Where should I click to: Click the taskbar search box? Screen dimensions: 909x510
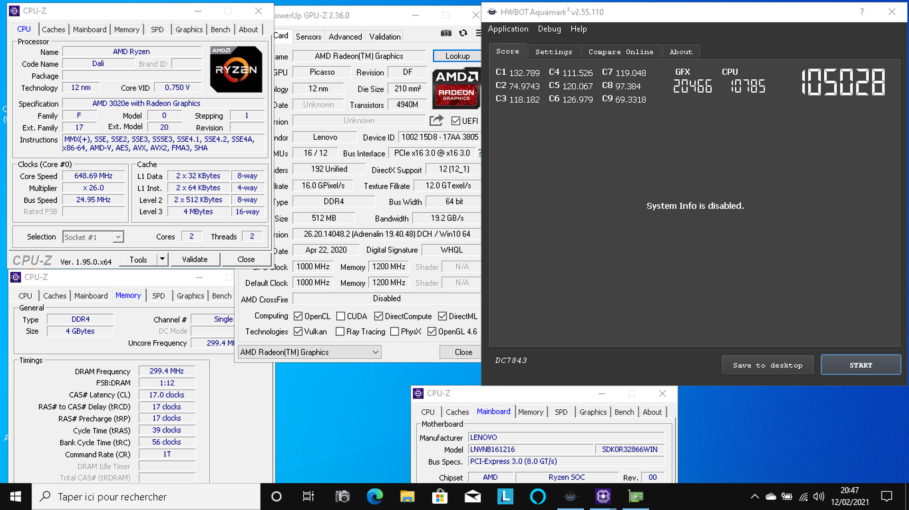(x=146, y=496)
